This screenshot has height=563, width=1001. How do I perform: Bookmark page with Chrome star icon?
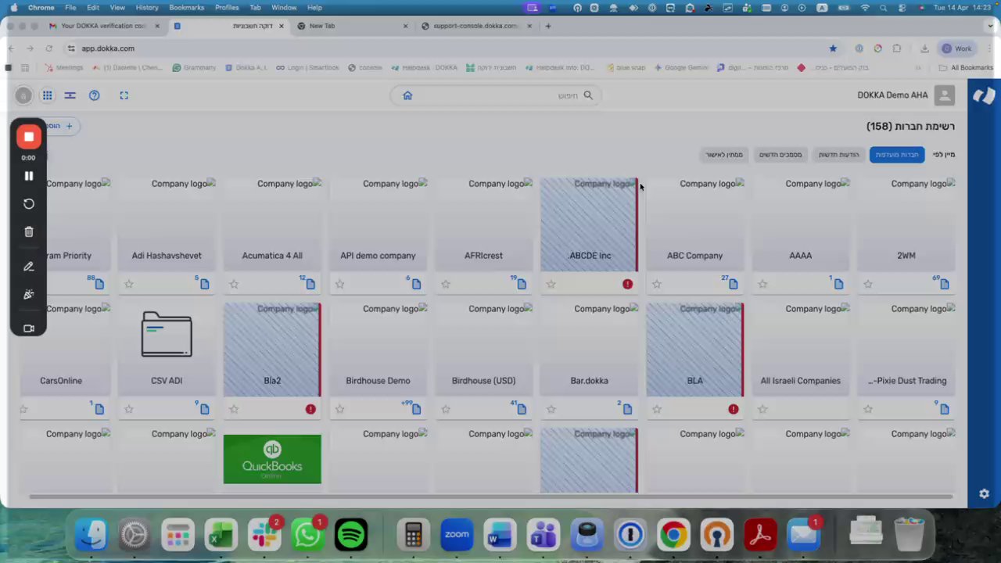point(833,48)
